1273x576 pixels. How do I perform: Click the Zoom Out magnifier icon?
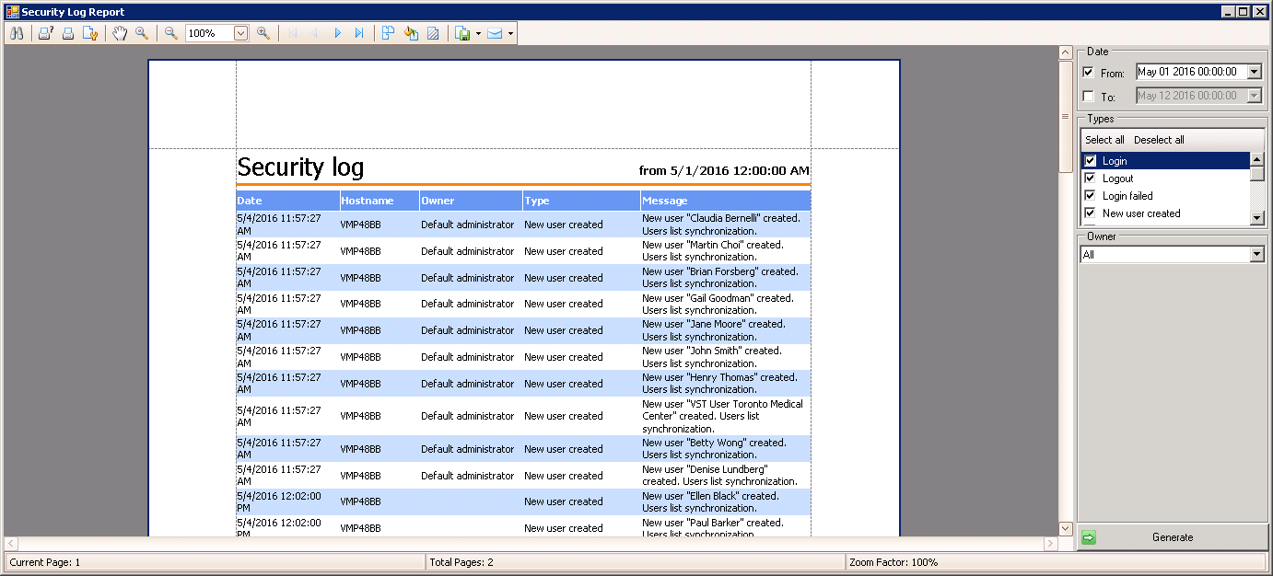[171, 33]
